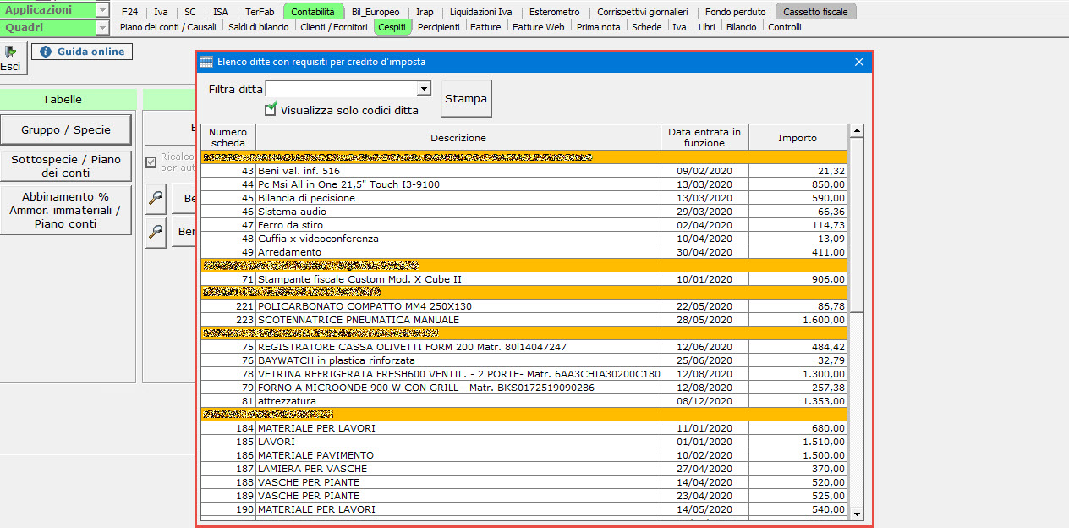Screen dimensions: 1069x528
Task: Switch to the F24 tab
Action: (x=129, y=12)
